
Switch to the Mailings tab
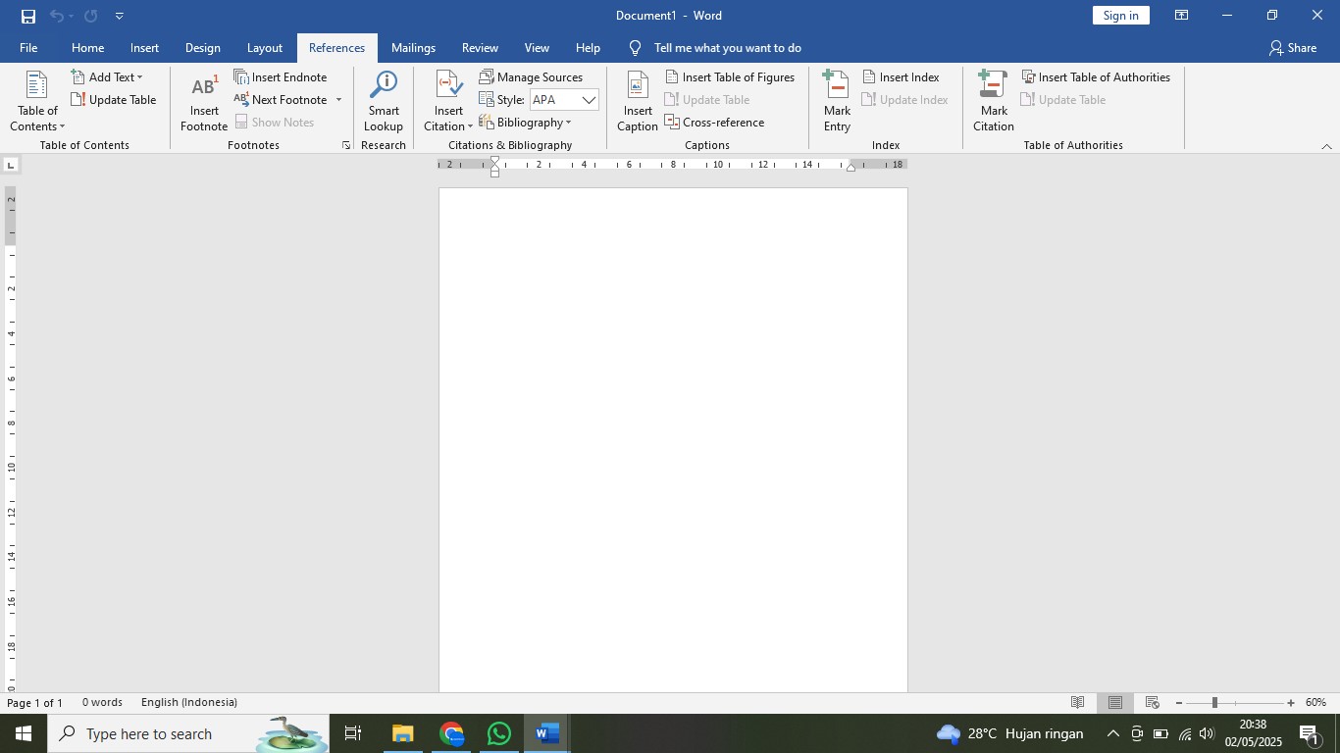(x=413, y=47)
